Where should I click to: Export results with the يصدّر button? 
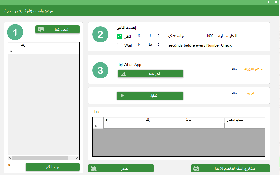(121, 169)
